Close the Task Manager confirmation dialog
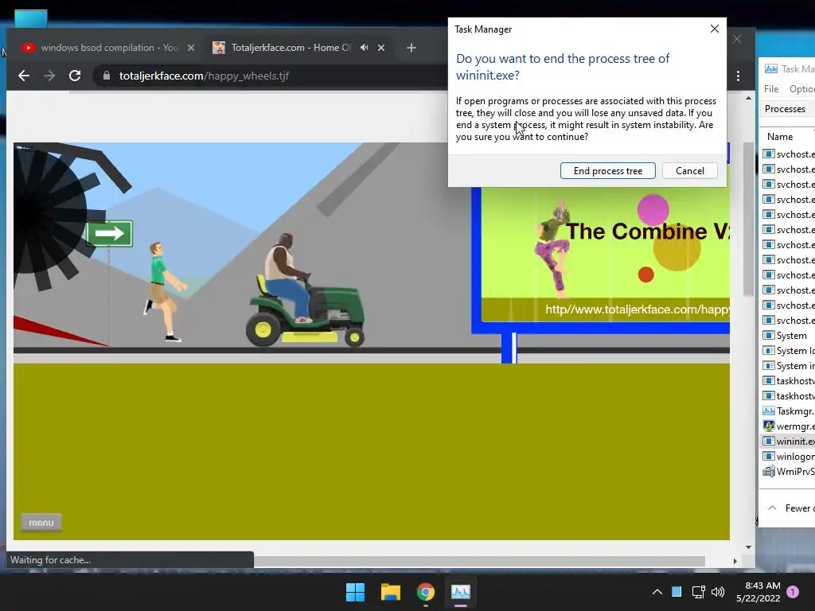Screen dimensions: 815x611 pos(715,29)
